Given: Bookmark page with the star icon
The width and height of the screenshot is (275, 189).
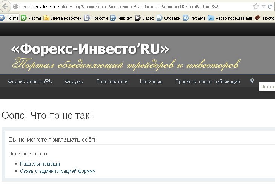Looking at the screenshot, I should click(x=256, y=7).
